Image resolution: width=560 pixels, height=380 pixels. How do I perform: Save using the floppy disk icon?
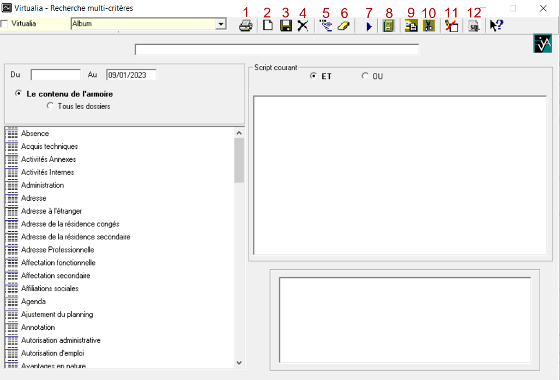pos(286,26)
